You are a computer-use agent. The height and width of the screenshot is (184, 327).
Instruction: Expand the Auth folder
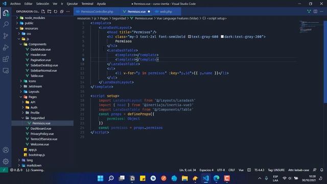click(22, 107)
